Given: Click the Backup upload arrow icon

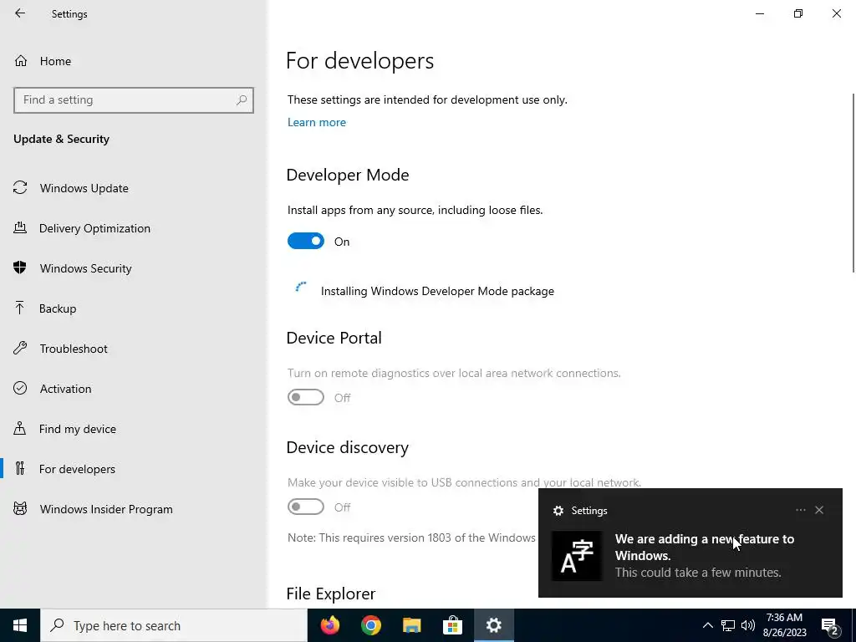Looking at the screenshot, I should pyautogui.click(x=20, y=308).
